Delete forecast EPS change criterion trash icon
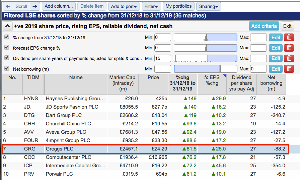Image resolution: width=300 pixels, height=180 pixels. coord(289,48)
